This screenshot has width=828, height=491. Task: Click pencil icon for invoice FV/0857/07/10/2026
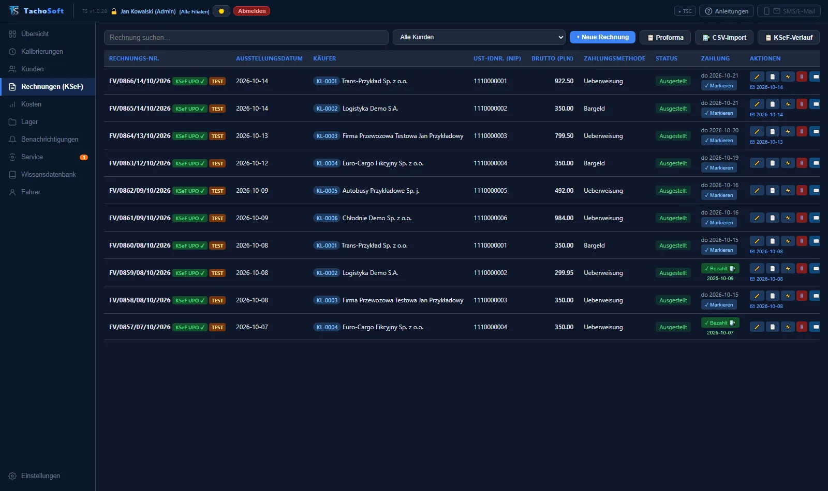[x=757, y=327]
